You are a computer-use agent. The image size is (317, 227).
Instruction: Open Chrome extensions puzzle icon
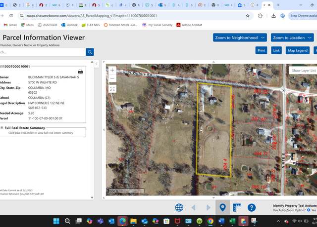tap(261, 16)
